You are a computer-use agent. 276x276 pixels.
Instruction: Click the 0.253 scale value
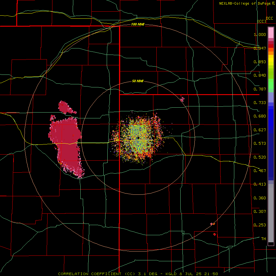pyautogui.click(x=260, y=225)
